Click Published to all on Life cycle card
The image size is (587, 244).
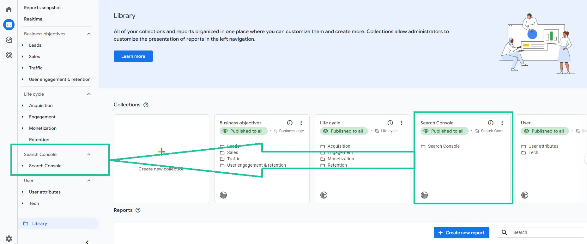(x=344, y=131)
